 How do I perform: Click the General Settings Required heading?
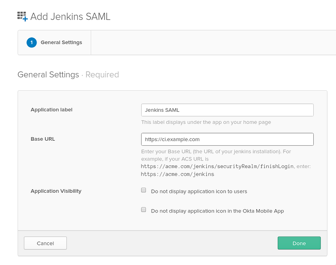[68, 75]
